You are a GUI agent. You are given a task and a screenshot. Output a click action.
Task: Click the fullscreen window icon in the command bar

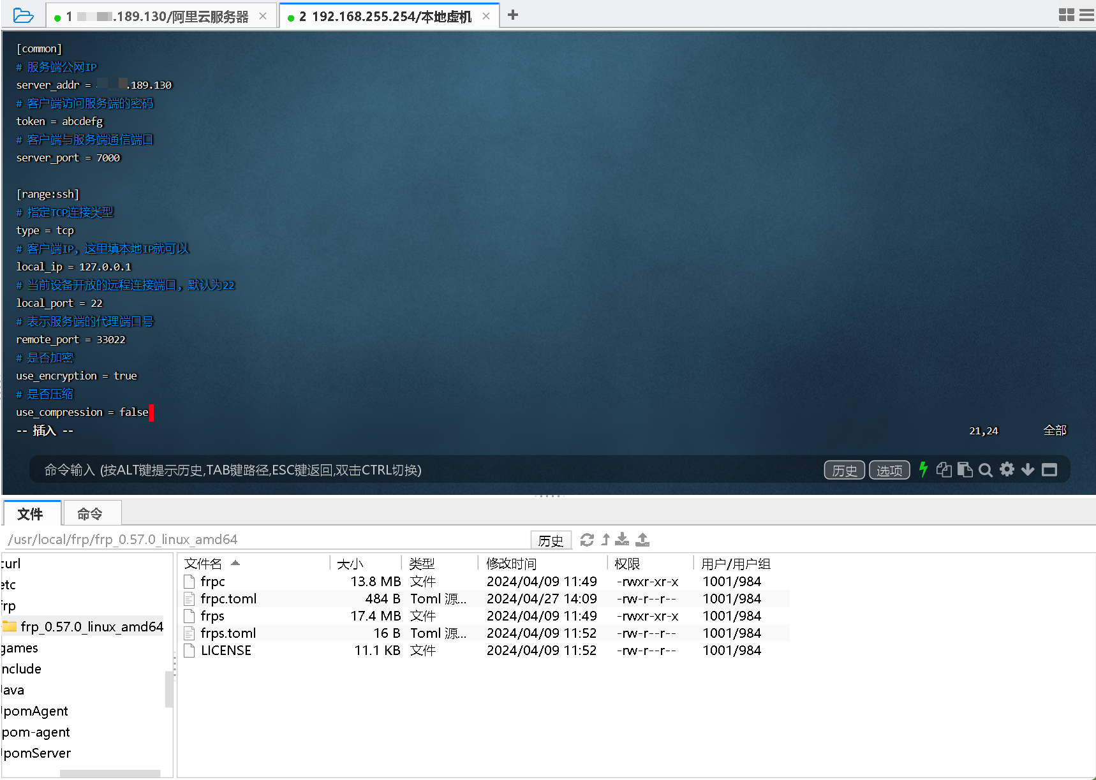[x=1049, y=470]
